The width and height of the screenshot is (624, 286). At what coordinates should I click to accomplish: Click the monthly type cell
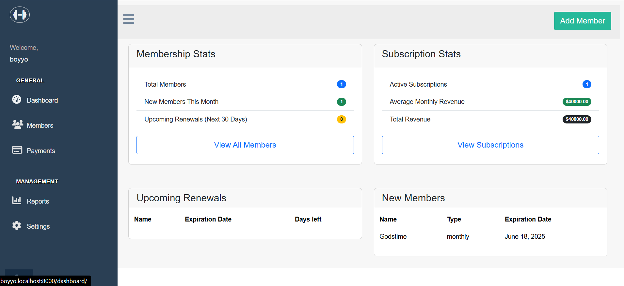[458, 236]
